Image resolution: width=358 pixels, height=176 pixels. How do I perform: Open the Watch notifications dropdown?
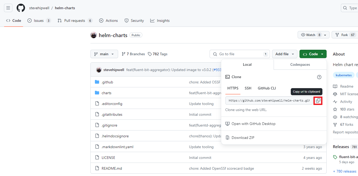313,35
